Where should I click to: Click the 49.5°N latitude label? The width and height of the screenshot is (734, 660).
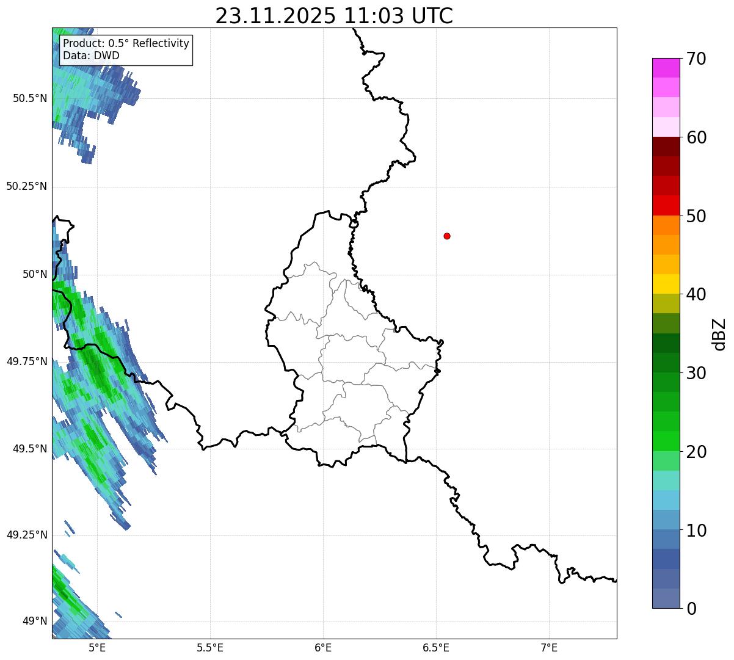coord(30,449)
